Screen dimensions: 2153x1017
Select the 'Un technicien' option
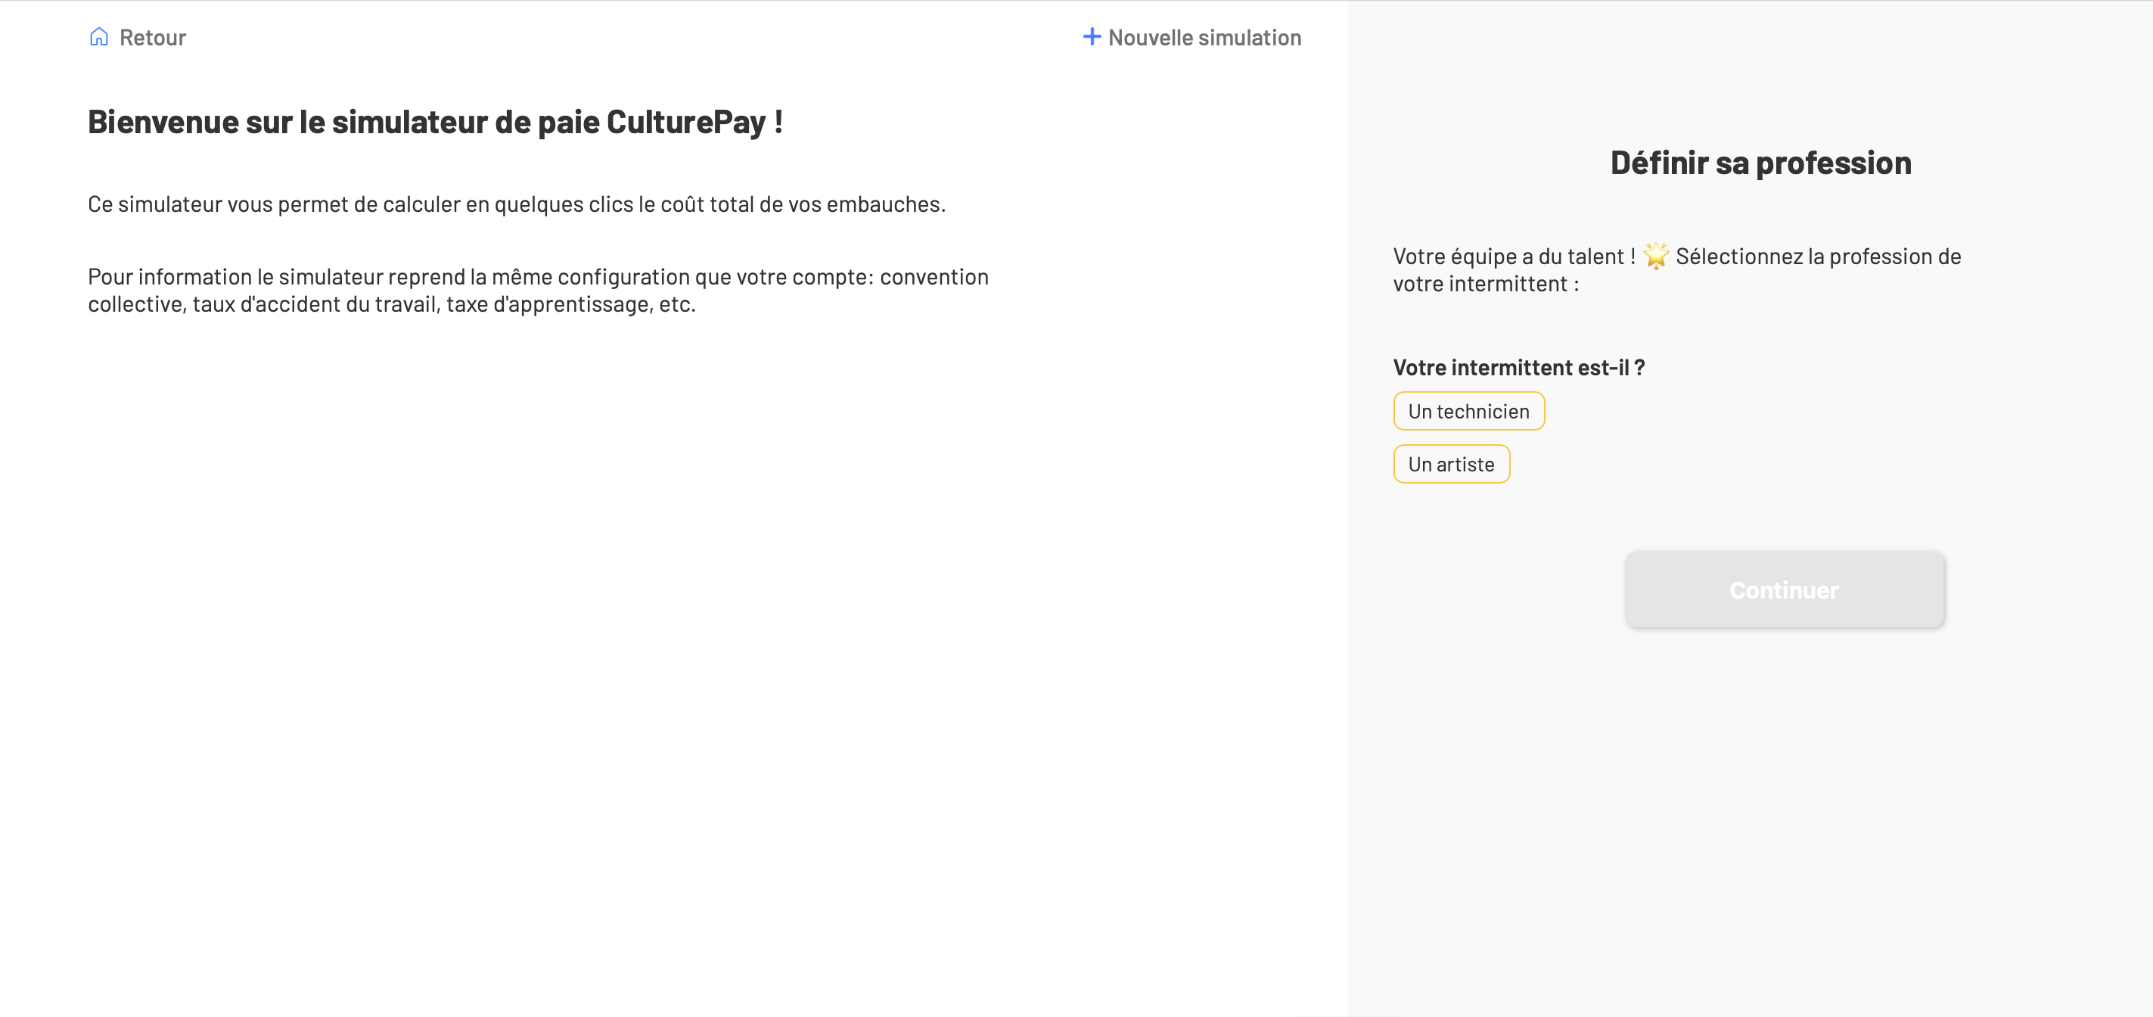[x=1468, y=412]
